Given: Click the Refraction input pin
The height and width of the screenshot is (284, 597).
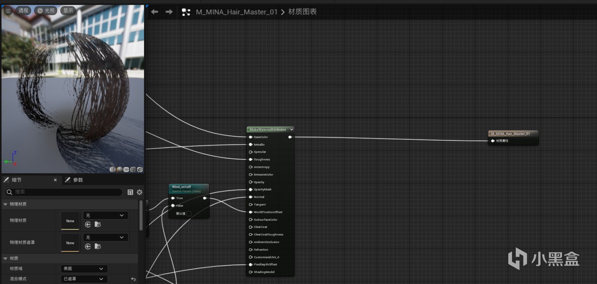Looking at the screenshot, I should 251,249.
